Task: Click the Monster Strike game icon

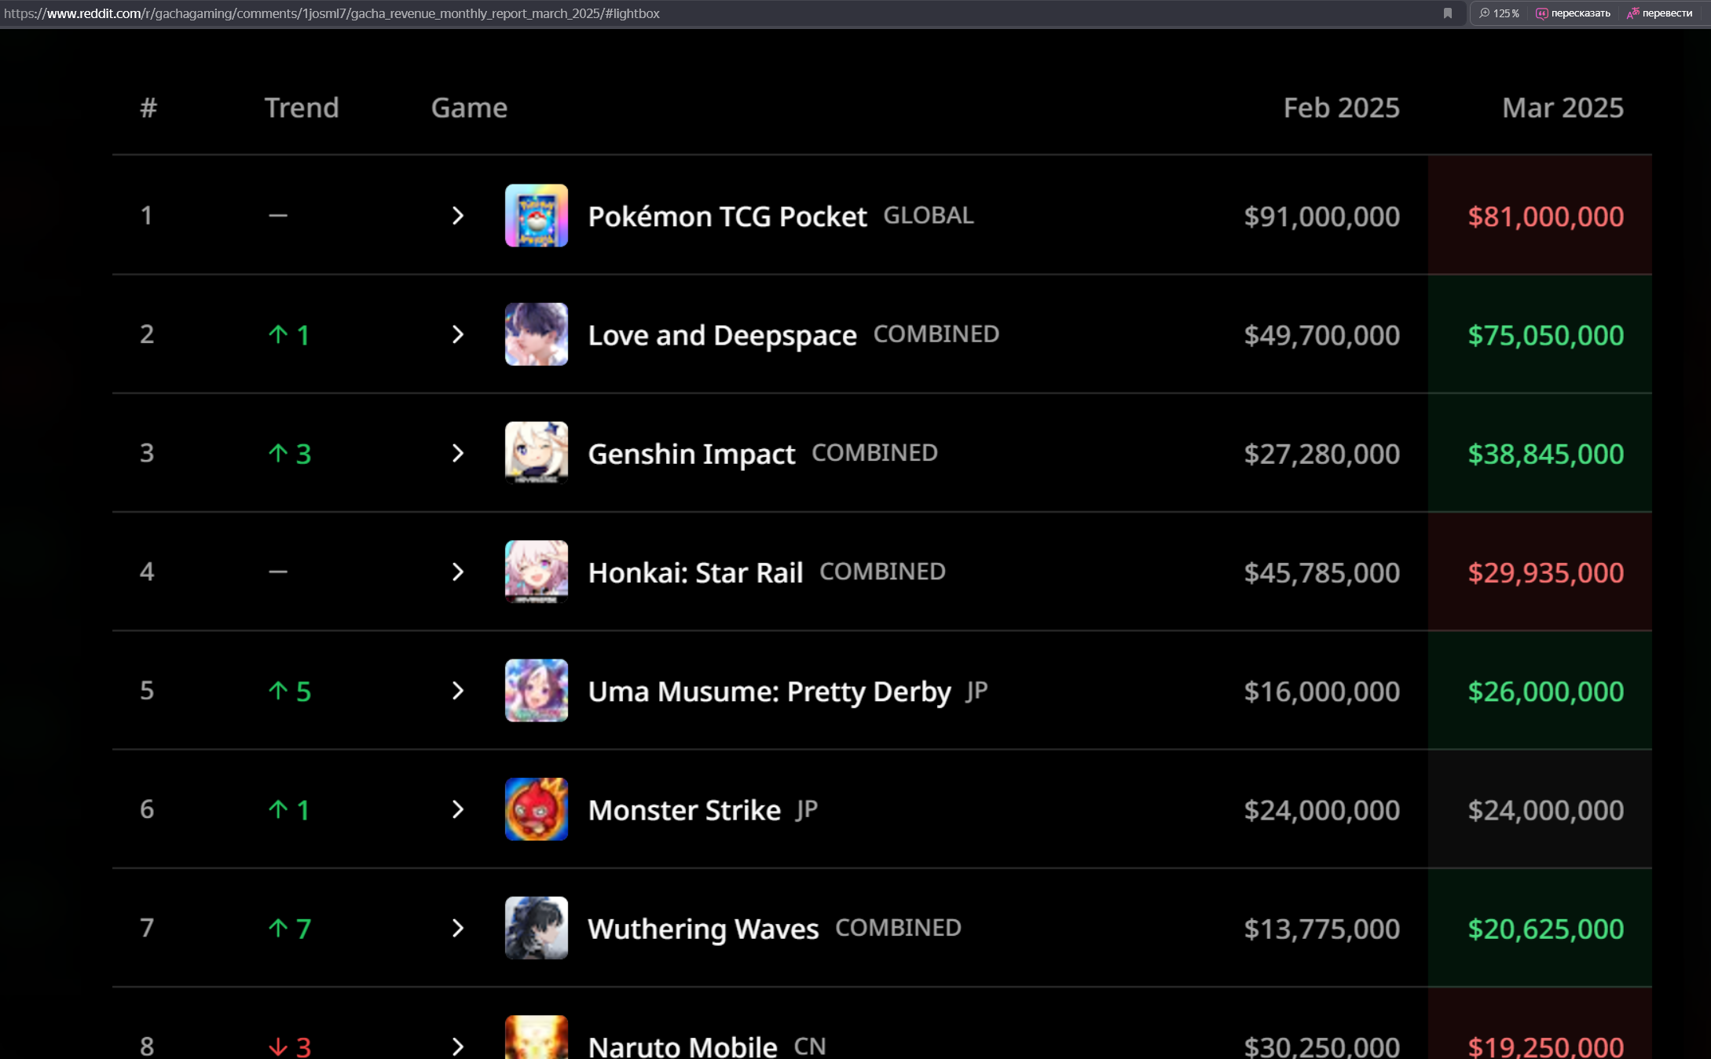Action: (537, 809)
